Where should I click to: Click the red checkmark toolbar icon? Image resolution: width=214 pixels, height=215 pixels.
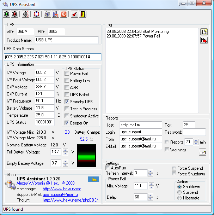coord(74,14)
